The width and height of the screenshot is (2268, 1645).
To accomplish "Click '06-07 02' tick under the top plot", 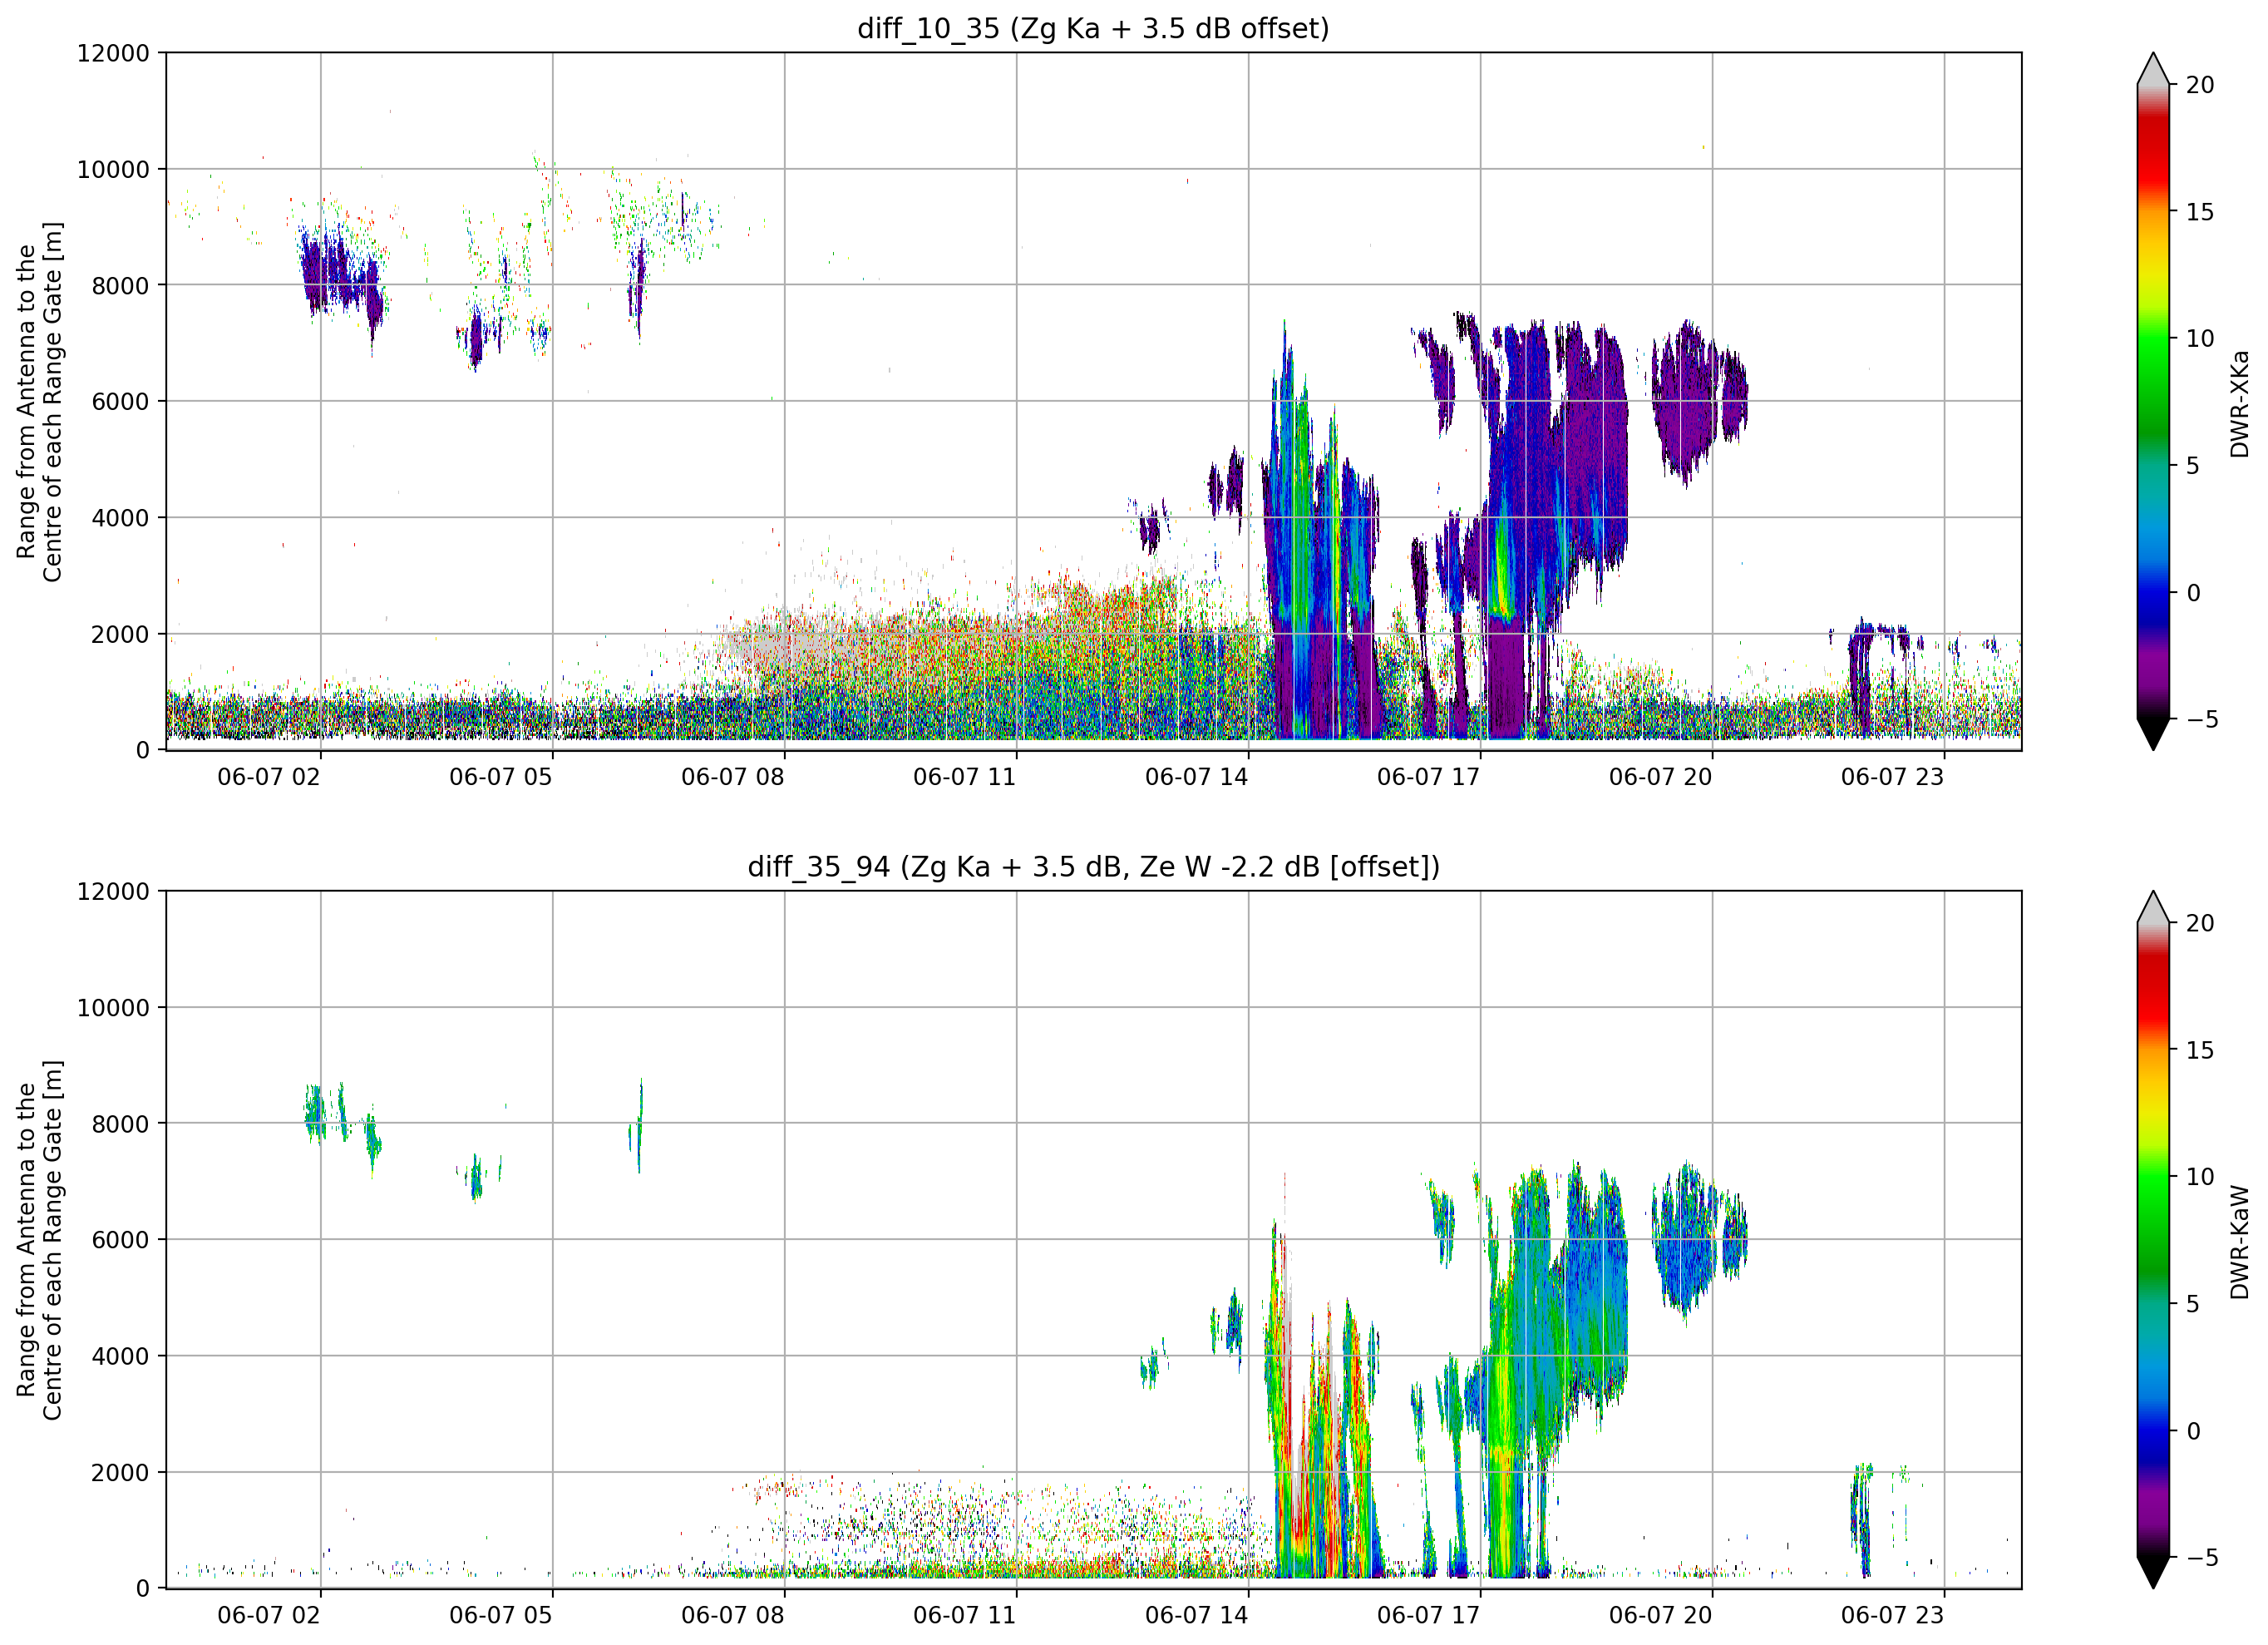I will pos(269,778).
